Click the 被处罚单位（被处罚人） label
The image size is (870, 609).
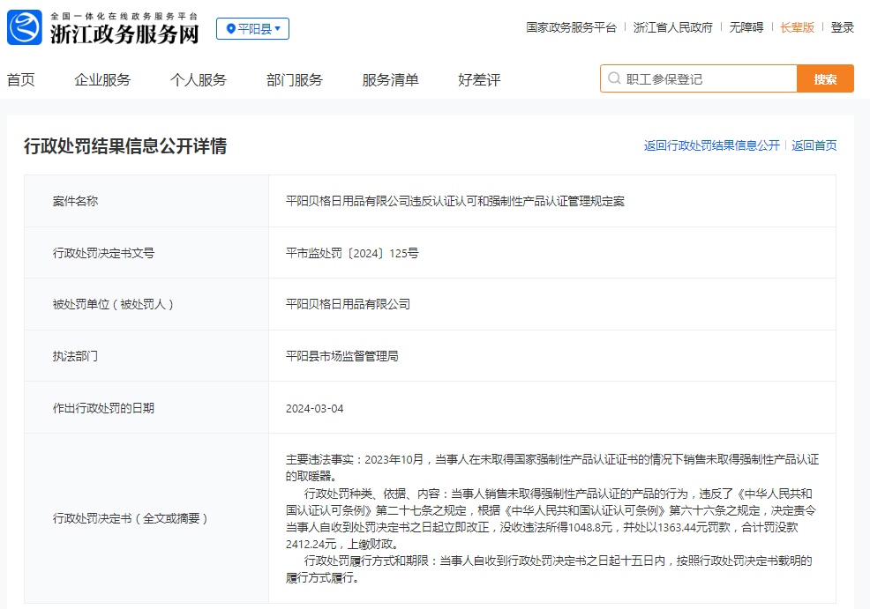point(113,304)
